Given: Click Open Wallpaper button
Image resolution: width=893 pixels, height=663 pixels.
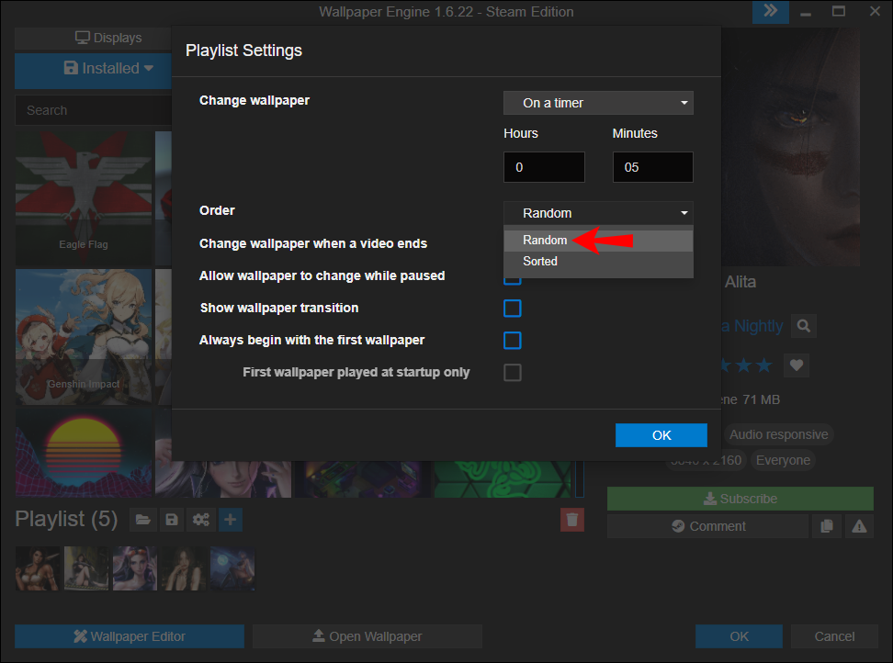Looking at the screenshot, I should (x=367, y=636).
